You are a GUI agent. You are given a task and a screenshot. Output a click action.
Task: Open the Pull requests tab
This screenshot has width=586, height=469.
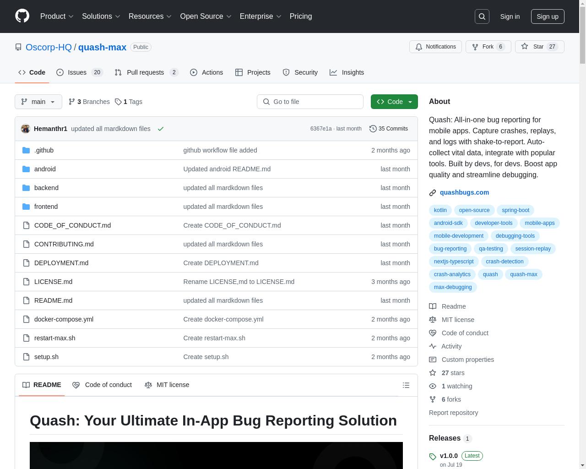[x=146, y=72]
